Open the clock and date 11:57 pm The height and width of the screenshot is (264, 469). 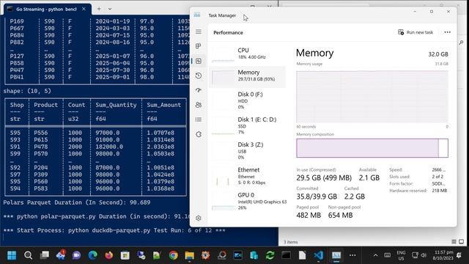(x=443, y=255)
